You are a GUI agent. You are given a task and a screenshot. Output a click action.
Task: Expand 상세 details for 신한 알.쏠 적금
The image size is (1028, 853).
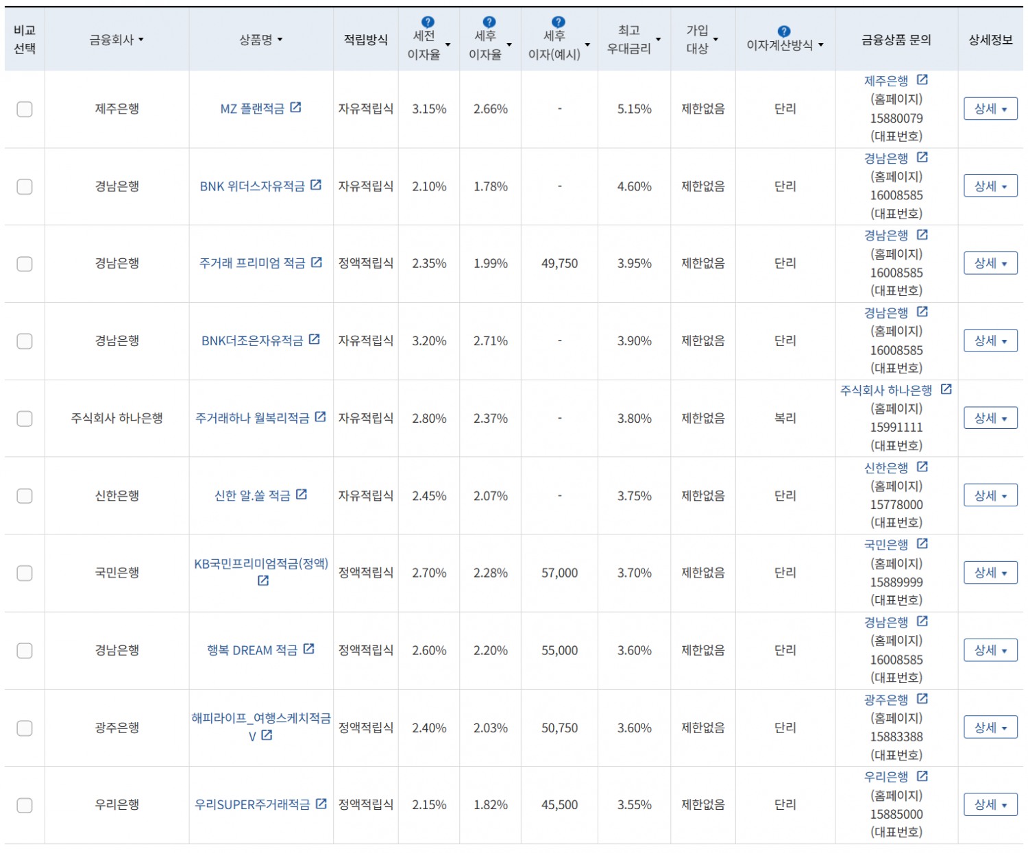[990, 495]
